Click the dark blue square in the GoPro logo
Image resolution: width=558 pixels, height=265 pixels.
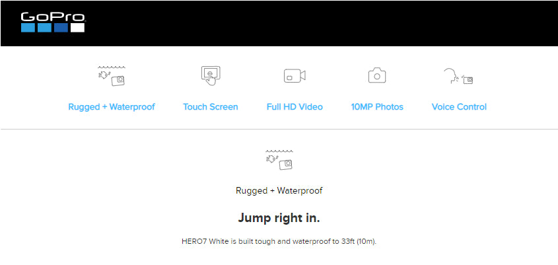61,28
